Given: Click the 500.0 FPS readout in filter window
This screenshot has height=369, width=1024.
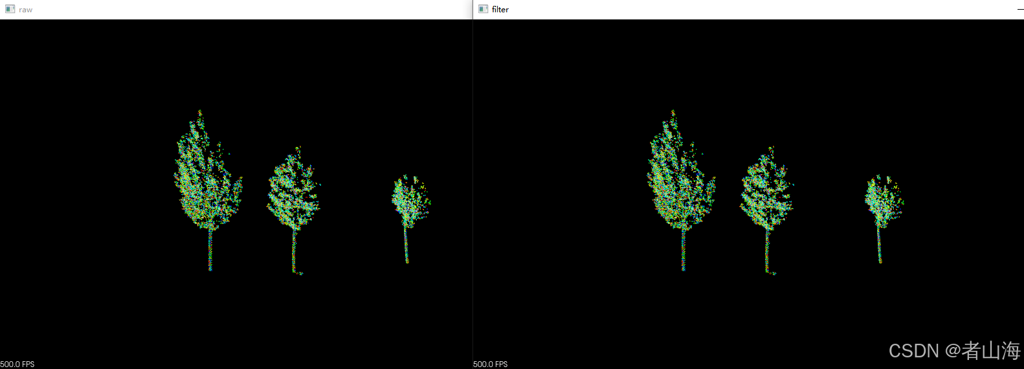Looking at the screenshot, I should [491, 364].
